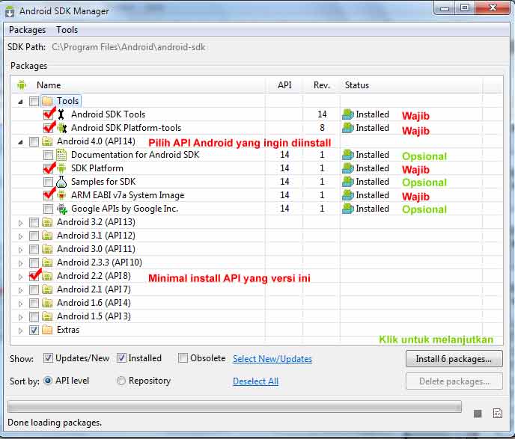The height and width of the screenshot is (439, 515).
Task: Click the Samples for SDK flask icon
Action: (x=61, y=182)
